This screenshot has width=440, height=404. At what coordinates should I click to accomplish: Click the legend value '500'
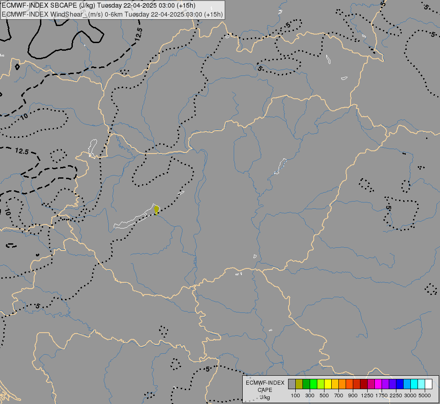tap(324, 395)
